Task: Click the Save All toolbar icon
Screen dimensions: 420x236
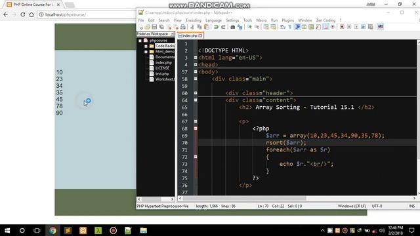Action: tap(161, 27)
